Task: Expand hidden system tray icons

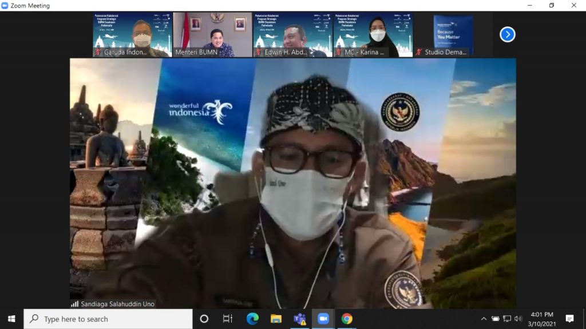Action: pyautogui.click(x=484, y=319)
